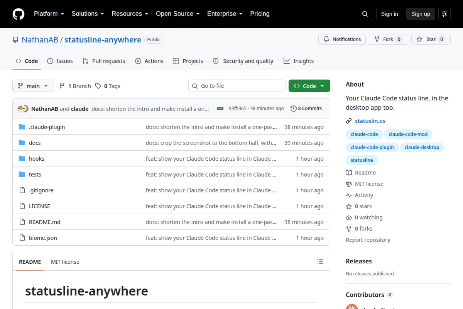Click the Sign up button

point(421,14)
